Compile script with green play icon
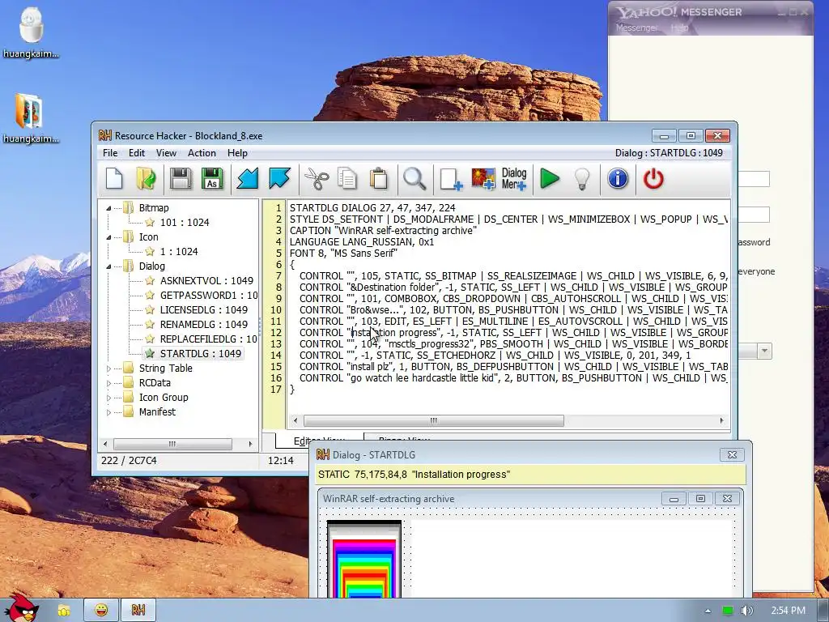829x622 pixels. [x=550, y=179]
